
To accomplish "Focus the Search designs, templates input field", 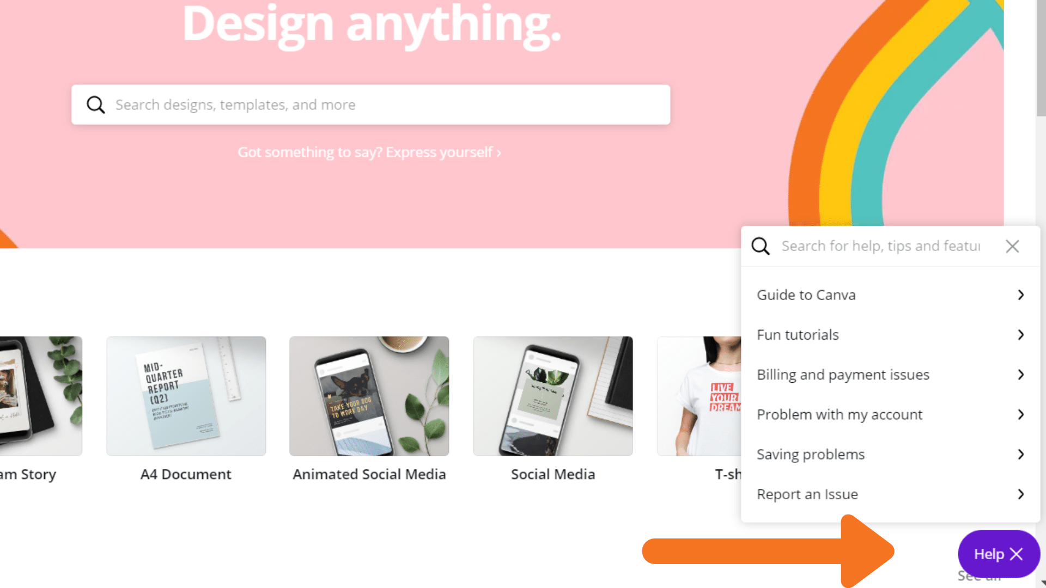I will coord(370,105).
